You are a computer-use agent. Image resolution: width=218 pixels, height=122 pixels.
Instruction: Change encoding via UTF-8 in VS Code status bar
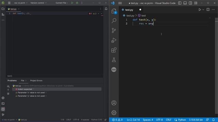click(159, 120)
